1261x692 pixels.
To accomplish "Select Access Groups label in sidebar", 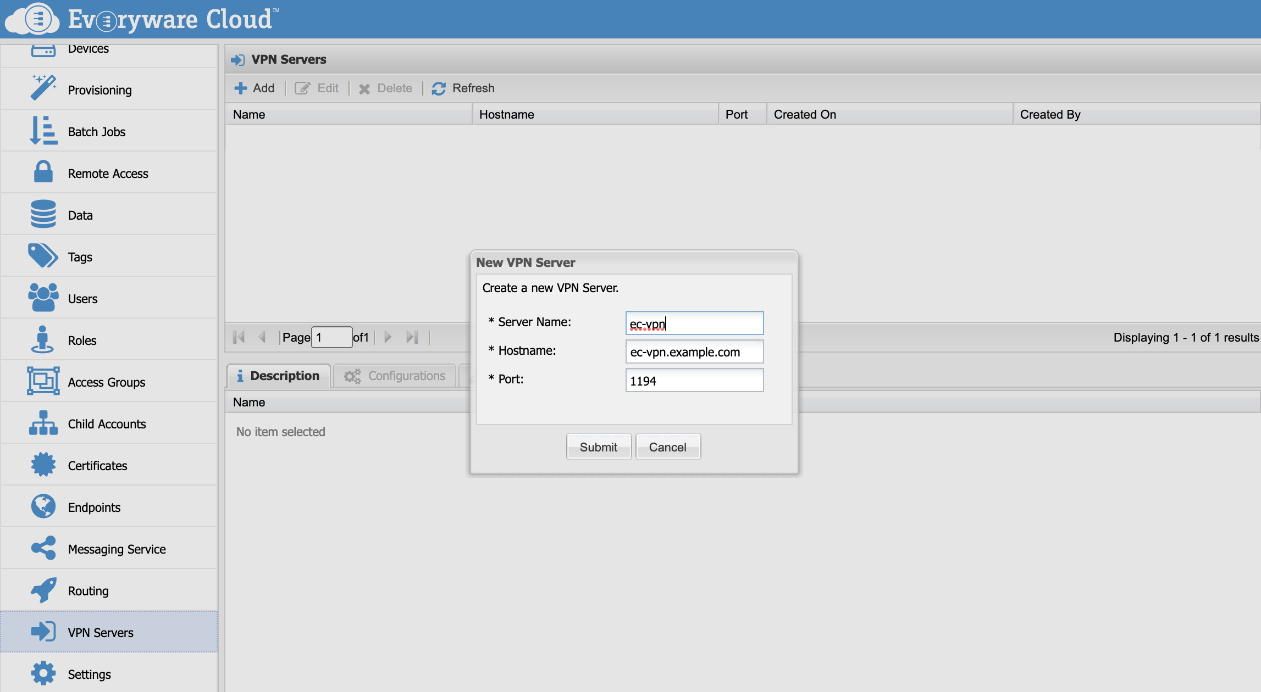I will (x=107, y=382).
